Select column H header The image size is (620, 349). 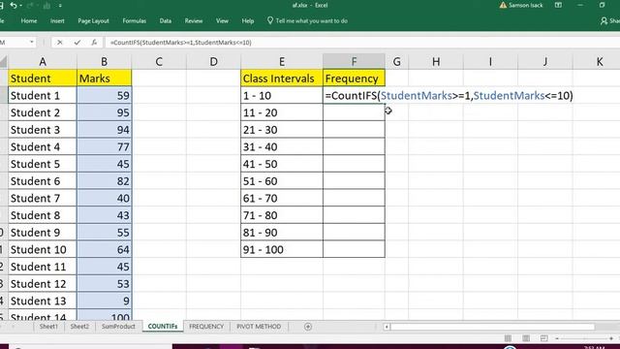436,62
